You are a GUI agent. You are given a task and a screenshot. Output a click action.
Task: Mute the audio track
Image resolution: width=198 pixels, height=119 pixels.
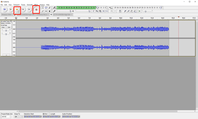(x=4, y=27)
